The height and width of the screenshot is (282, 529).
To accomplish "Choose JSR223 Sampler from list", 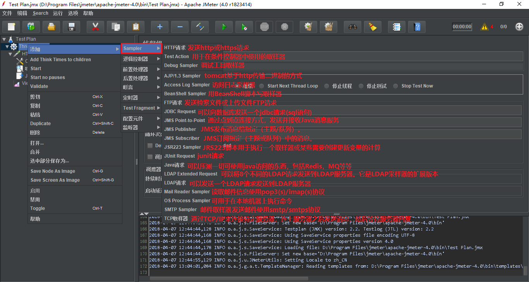I will (182, 147).
